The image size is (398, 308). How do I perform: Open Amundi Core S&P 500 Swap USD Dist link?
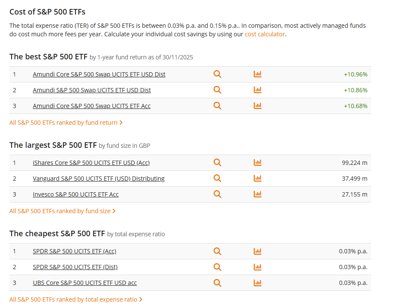coord(99,74)
